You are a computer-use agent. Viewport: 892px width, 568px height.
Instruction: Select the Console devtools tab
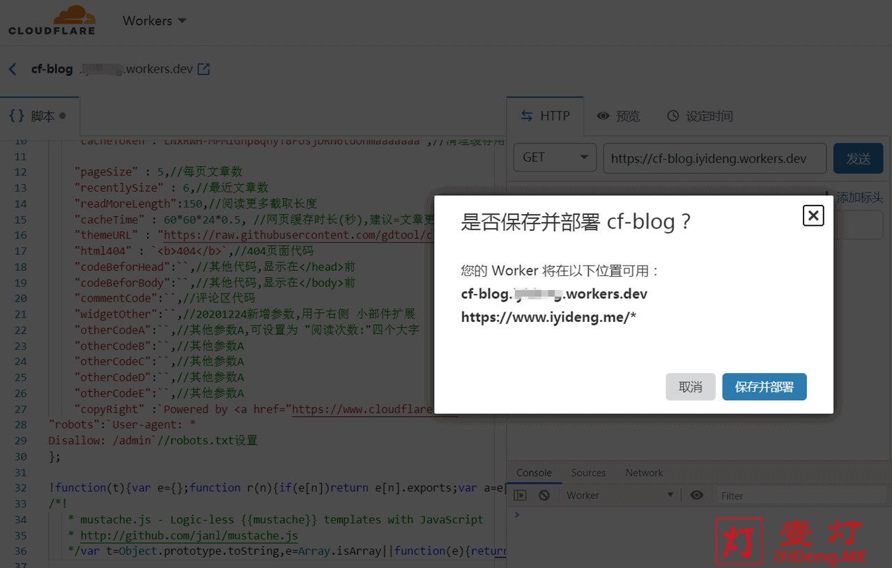[534, 473]
